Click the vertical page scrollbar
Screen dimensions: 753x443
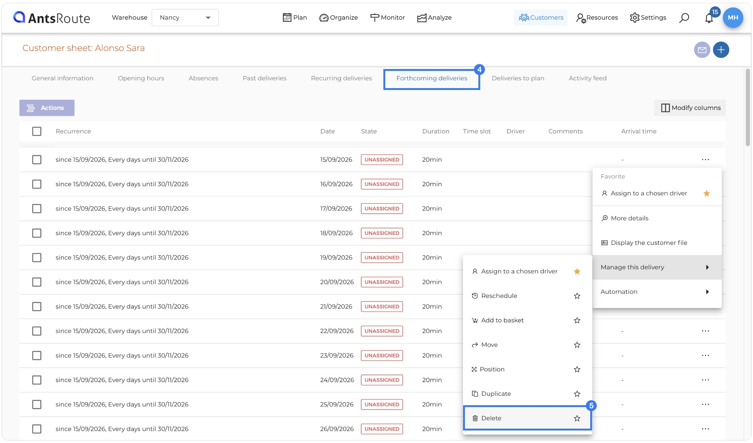click(748, 108)
